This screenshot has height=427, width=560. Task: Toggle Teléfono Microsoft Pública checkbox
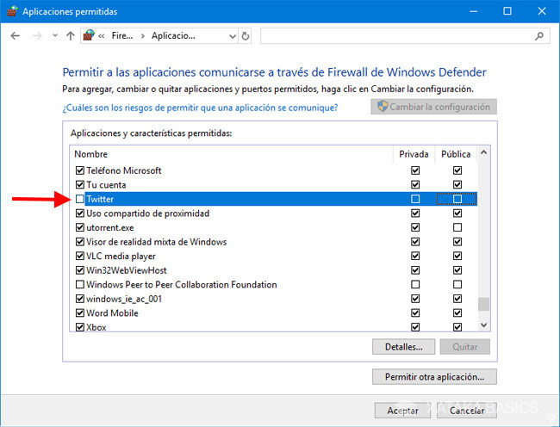click(457, 170)
